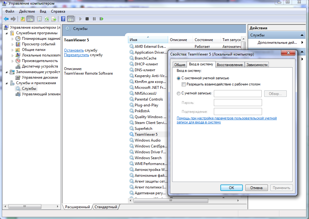309x219 pixels.
Task: Pause the service with the pause icon
Action: point(94,19)
